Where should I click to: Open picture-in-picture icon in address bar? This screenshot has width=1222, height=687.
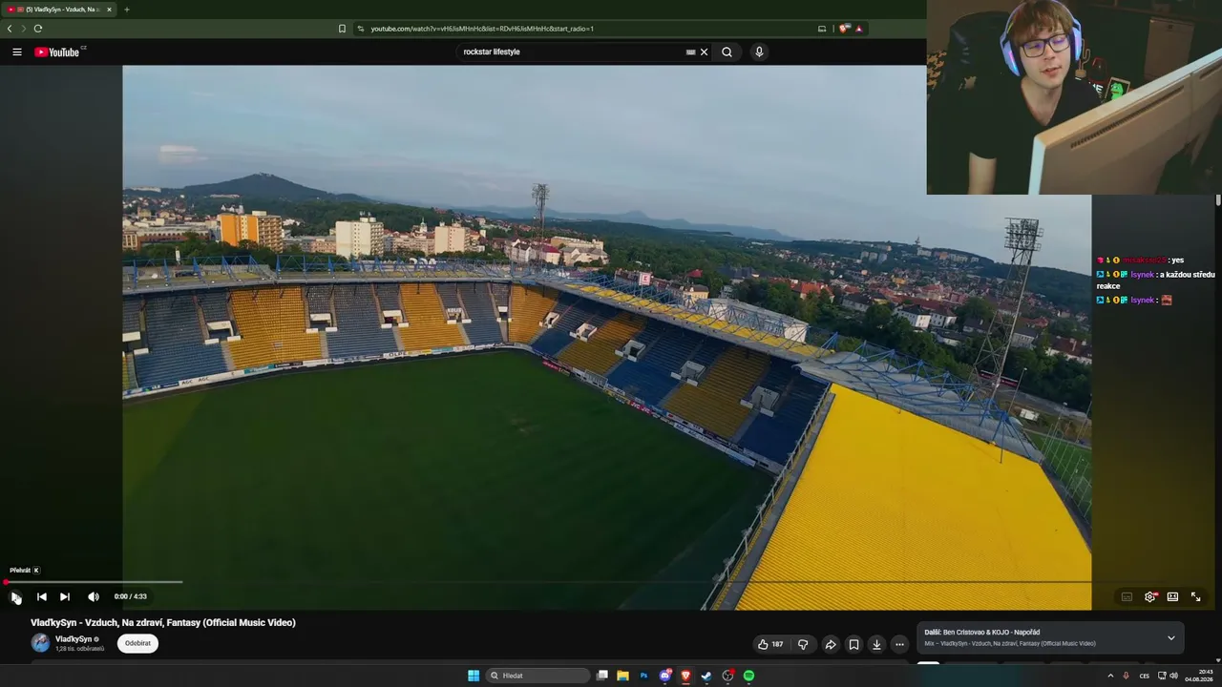tap(822, 29)
